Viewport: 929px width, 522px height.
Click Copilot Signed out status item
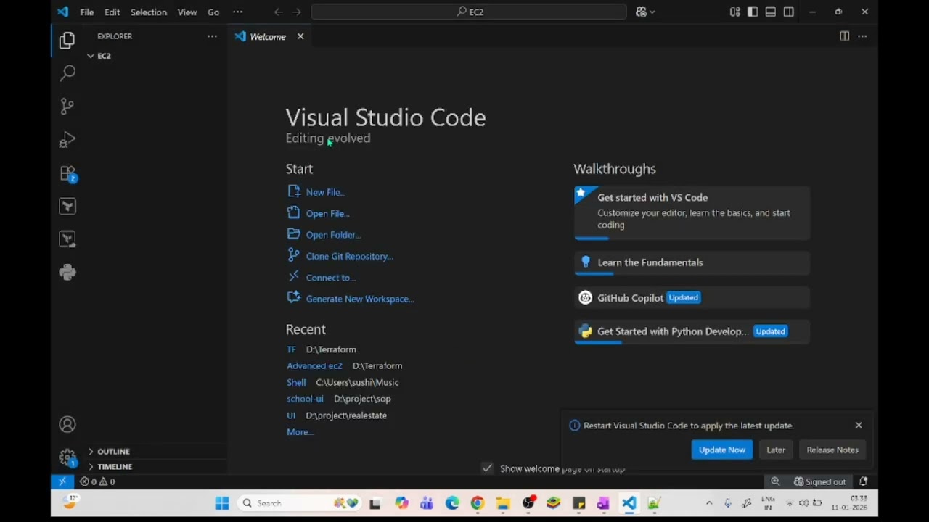point(820,481)
